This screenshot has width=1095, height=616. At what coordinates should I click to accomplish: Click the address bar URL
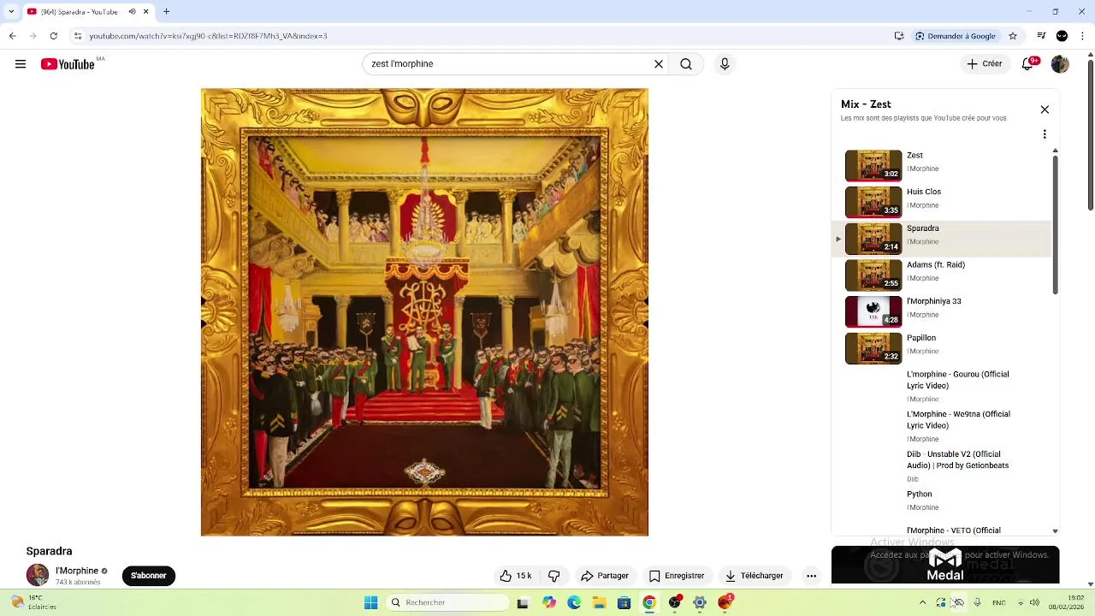208,36
